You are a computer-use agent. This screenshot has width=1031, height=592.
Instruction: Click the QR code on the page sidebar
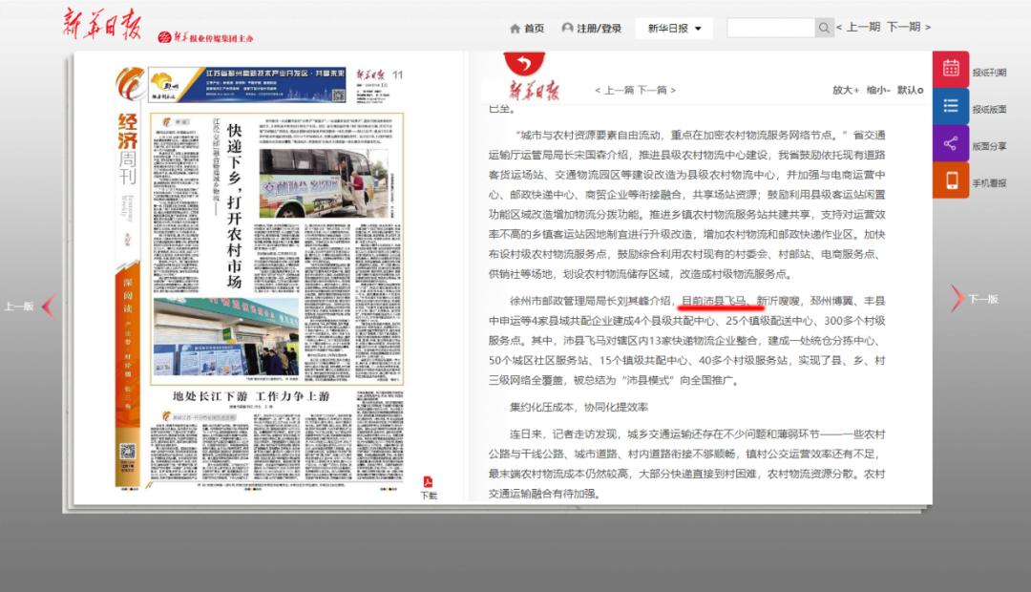click(x=128, y=452)
